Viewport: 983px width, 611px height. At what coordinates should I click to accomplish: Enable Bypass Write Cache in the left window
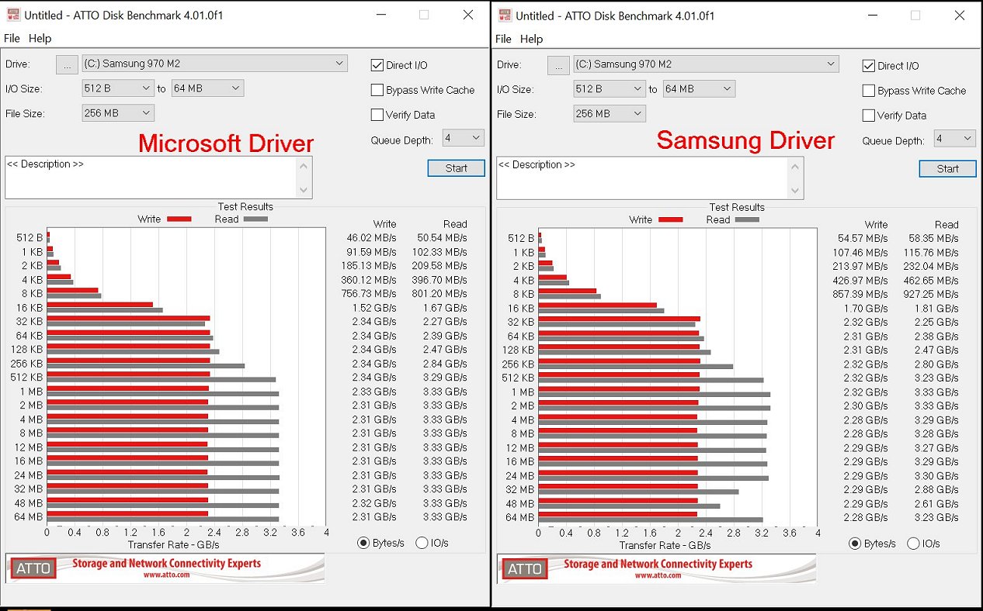(377, 90)
